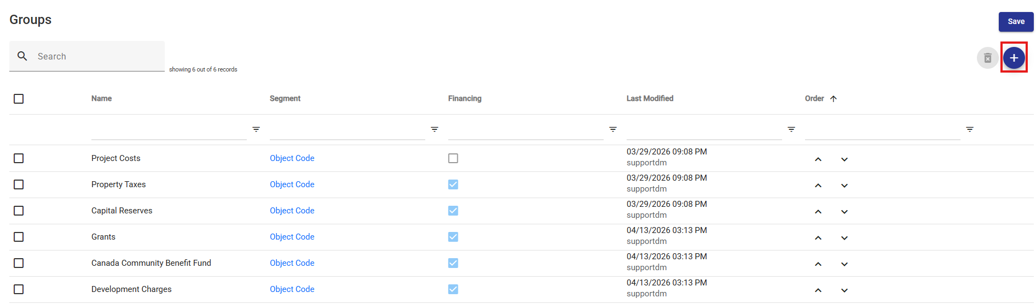1036x304 pixels.
Task: Click the Order filter text field
Action: 882,130
